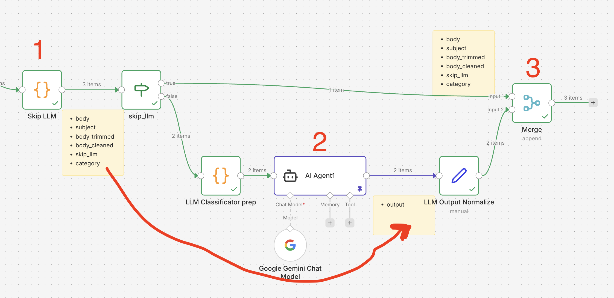Select the sticky note below Skip LLM
Screen dimensions: 614x298
93,142
